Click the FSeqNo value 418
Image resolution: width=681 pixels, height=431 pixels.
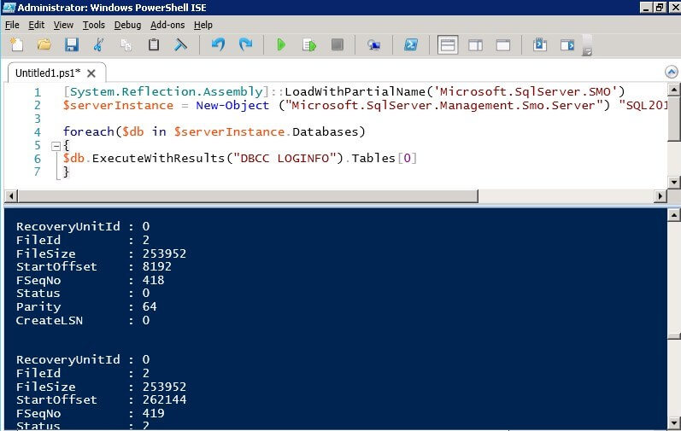point(153,280)
